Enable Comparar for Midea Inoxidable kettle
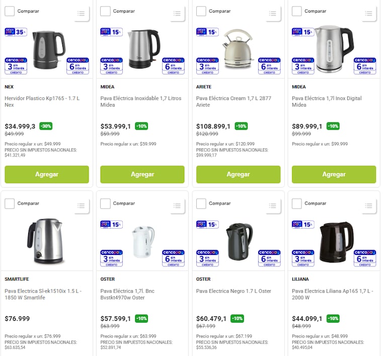 [x=105, y=11]
